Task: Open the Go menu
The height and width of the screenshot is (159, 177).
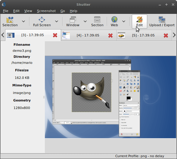Action: (63, 11)
